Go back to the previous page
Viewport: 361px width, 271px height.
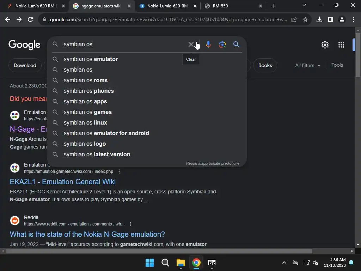tap(8, 20)
